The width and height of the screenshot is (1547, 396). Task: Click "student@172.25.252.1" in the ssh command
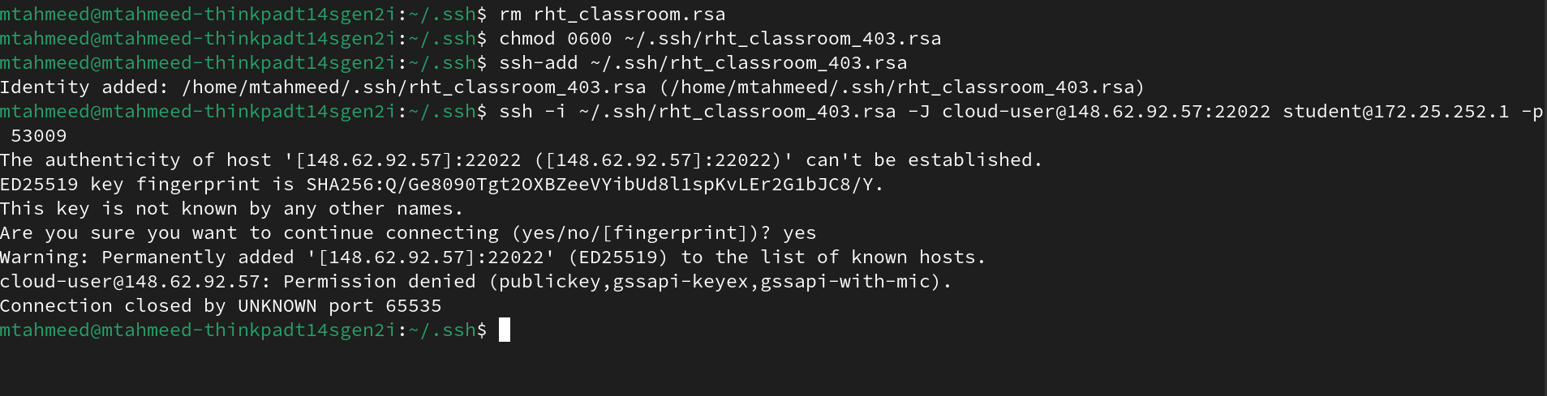click(1395, 112)
